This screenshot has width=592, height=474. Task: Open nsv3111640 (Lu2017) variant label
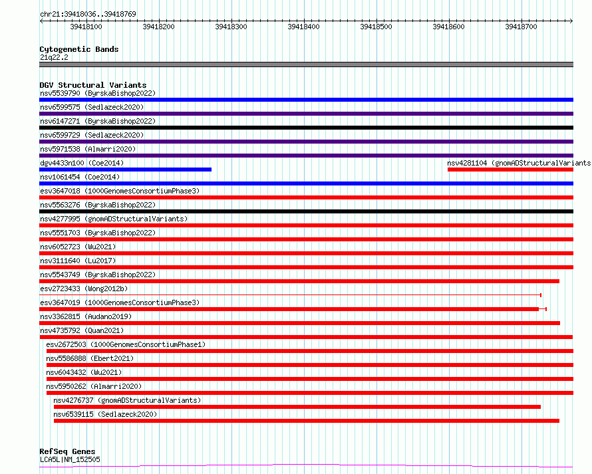coord(78,261)
